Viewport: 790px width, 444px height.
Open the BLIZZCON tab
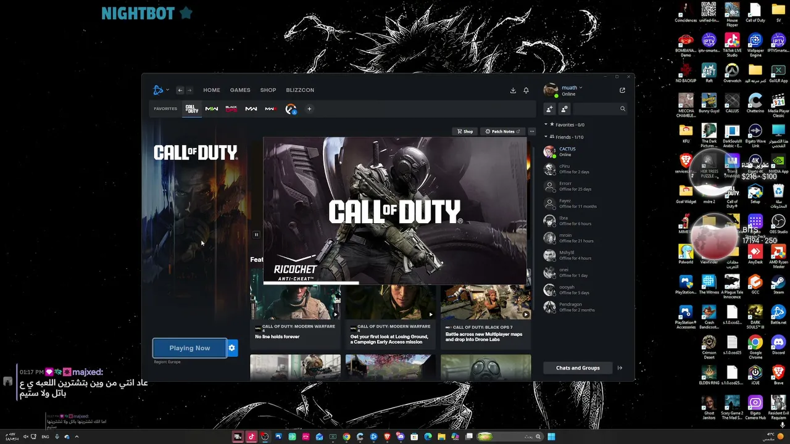tap(300, 90)
